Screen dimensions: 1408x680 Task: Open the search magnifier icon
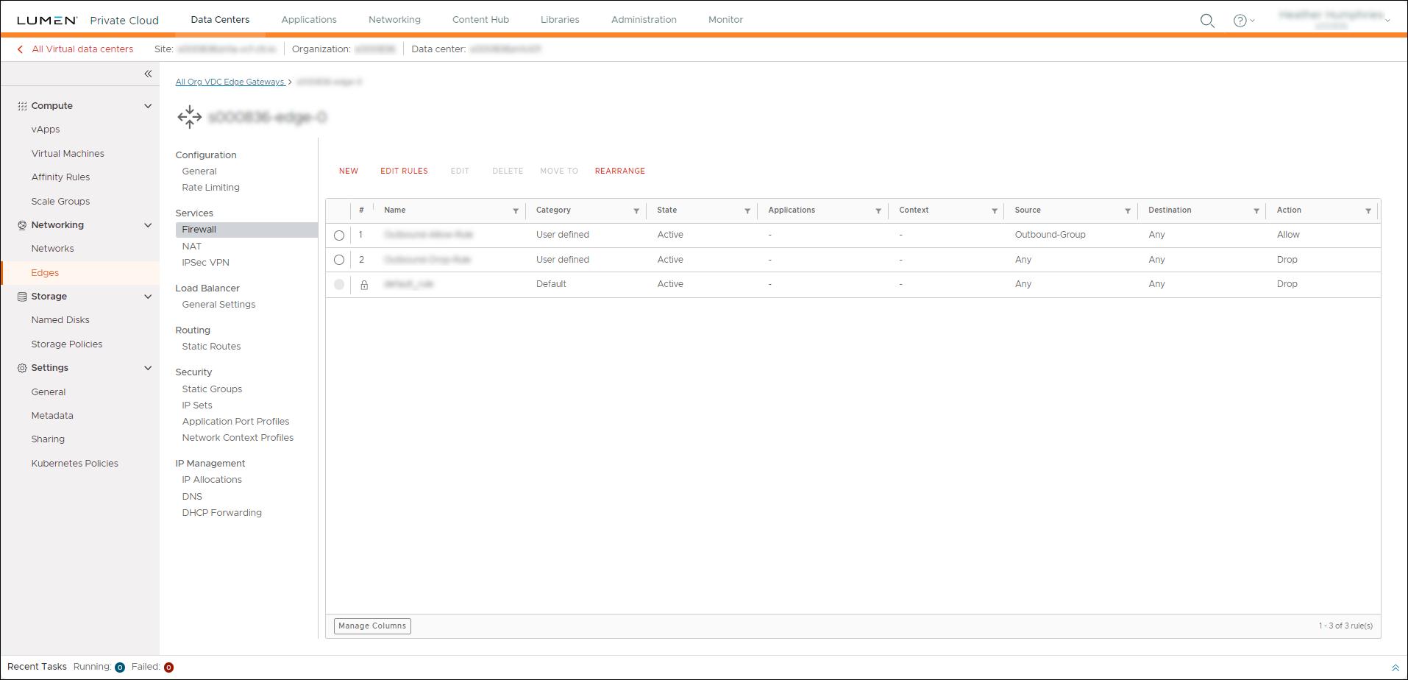click(x=1207, y=21)
